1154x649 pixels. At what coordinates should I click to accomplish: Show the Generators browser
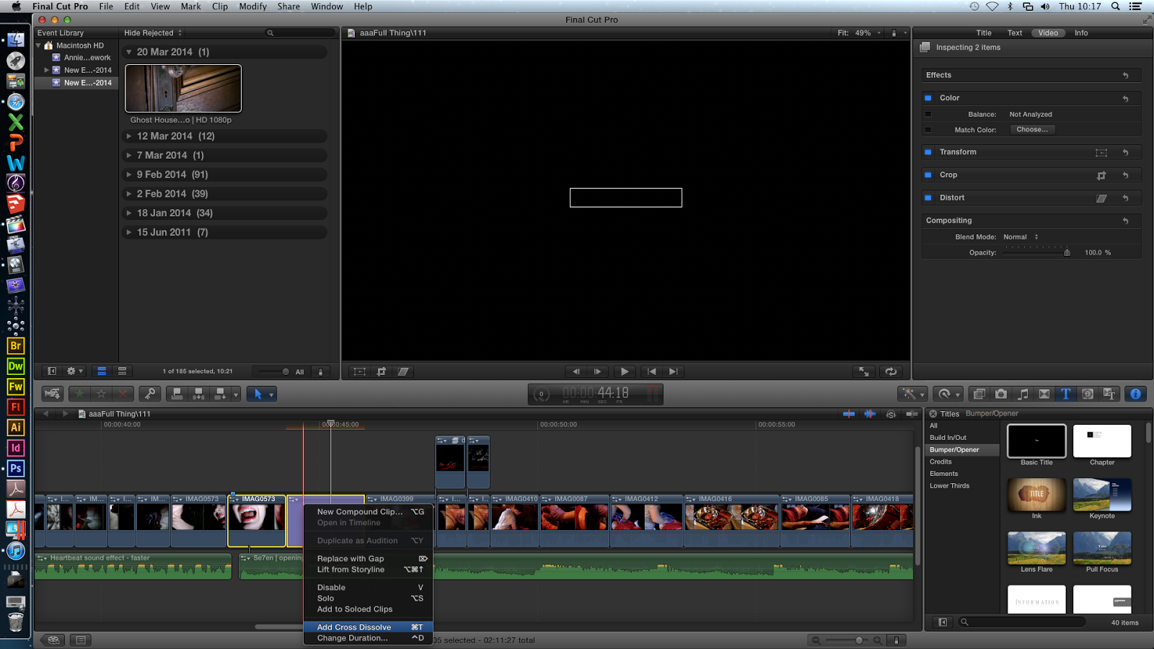pyautogui.click(x=1088, y=394)
